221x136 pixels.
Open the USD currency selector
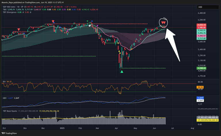click(208, 7)
